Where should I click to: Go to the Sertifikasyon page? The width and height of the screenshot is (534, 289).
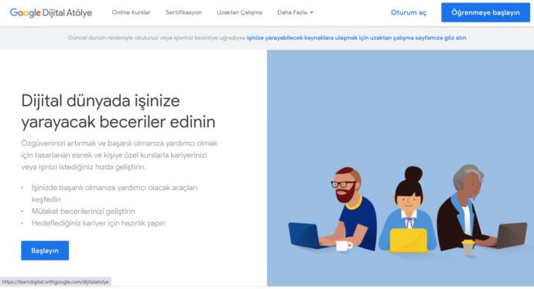pyautogui.click(x=183, y=12)
